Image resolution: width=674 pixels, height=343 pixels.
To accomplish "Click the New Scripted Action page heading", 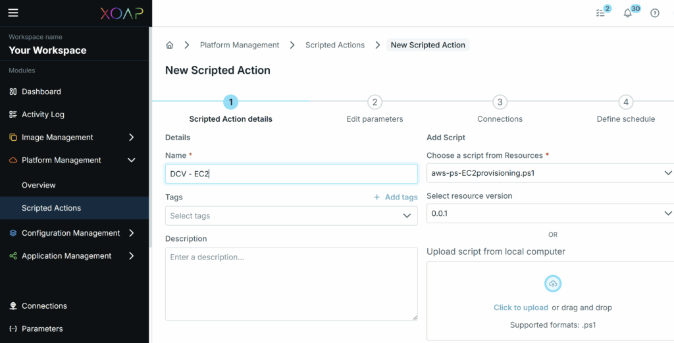I will click(x=217, y=70).
